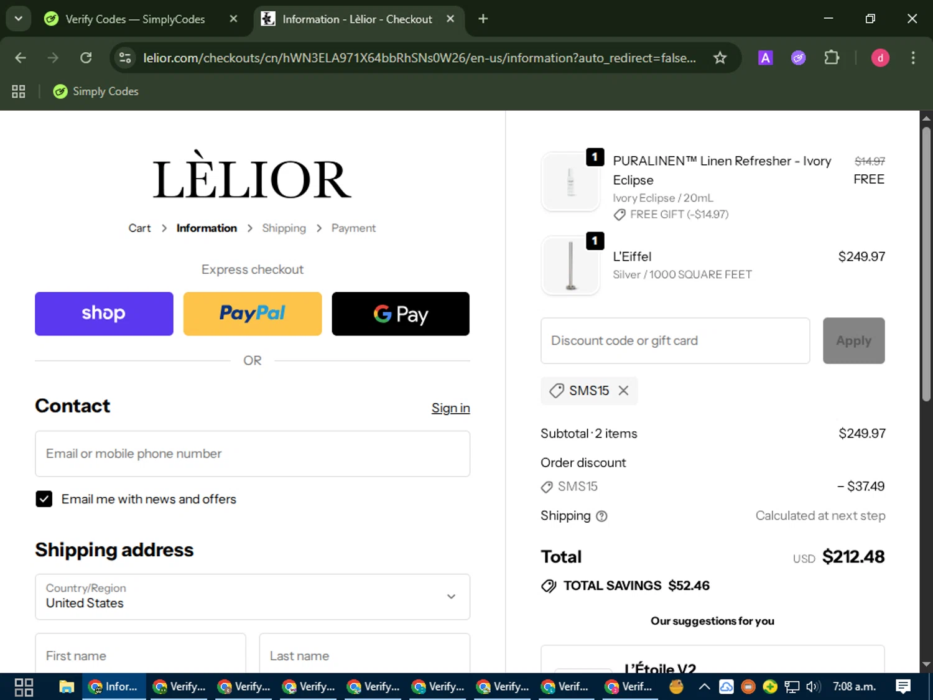Close the Lèlior Checkout tab
Viewport: 933px width, 700px height.
(450, 19)
